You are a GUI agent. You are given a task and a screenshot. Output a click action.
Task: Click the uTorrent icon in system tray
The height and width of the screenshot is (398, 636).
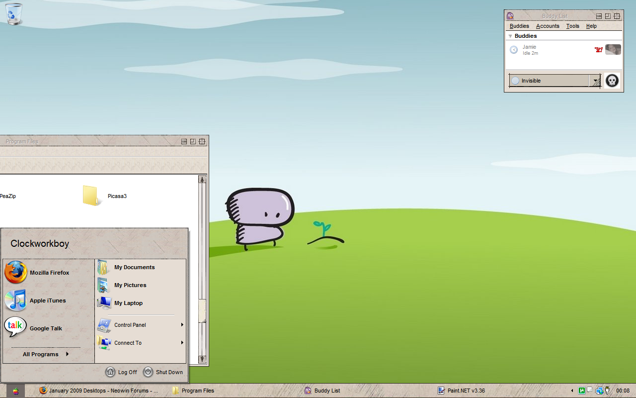(x=582, y=391)
